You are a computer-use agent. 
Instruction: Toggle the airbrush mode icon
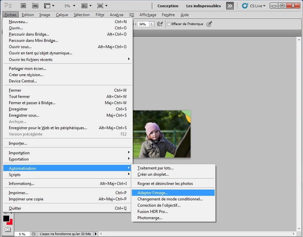[160, 24]
